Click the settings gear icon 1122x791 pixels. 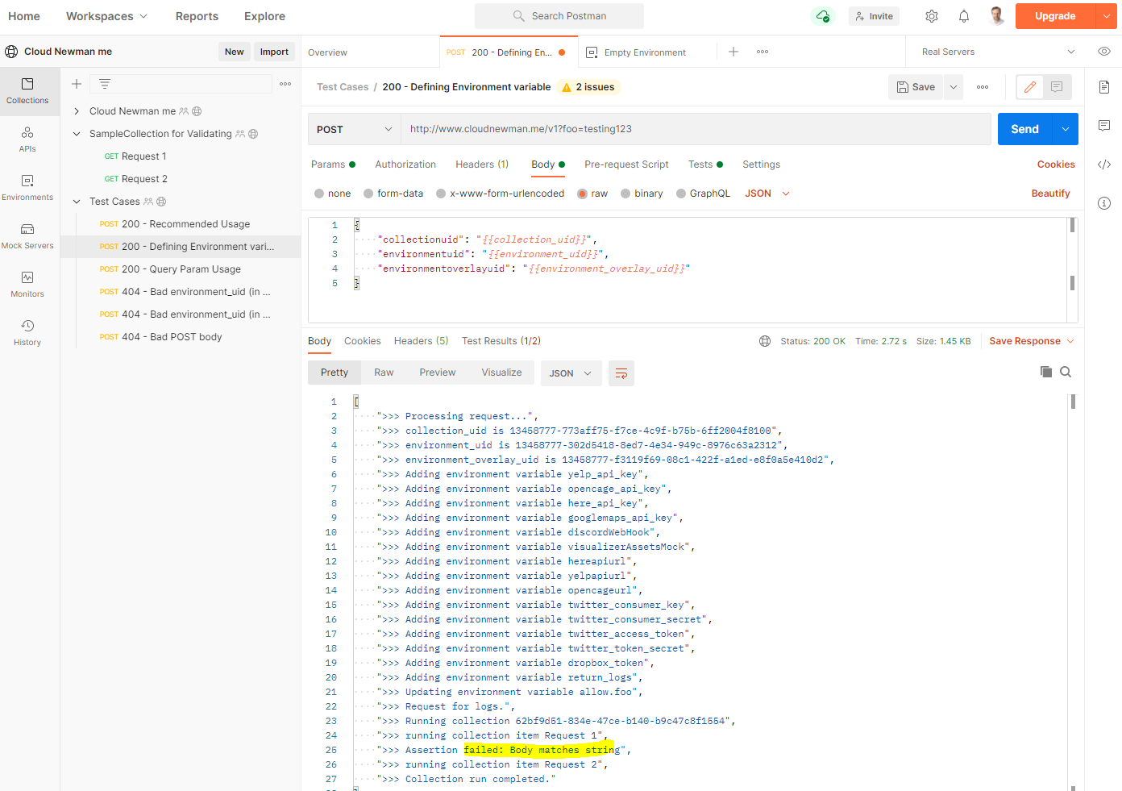[x=932, y=16]
